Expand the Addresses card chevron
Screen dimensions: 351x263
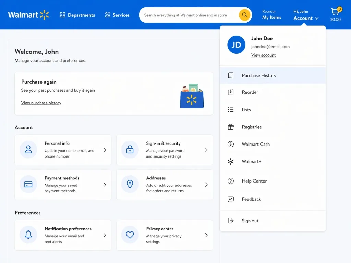[x=206, y=184]
